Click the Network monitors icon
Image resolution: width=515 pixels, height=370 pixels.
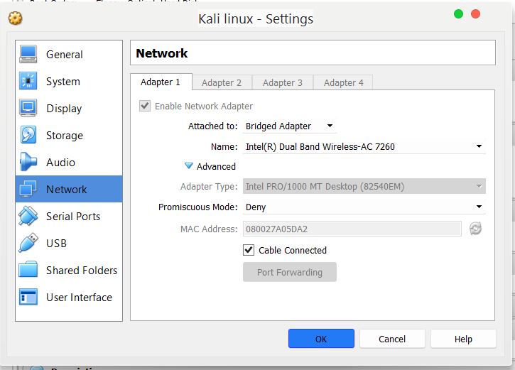pyautogui.click(x=28, y=189)
